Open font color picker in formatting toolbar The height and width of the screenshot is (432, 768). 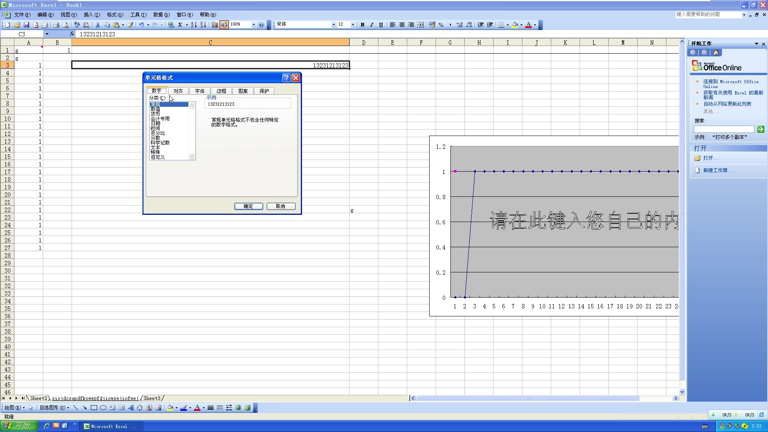pos(535,25)
